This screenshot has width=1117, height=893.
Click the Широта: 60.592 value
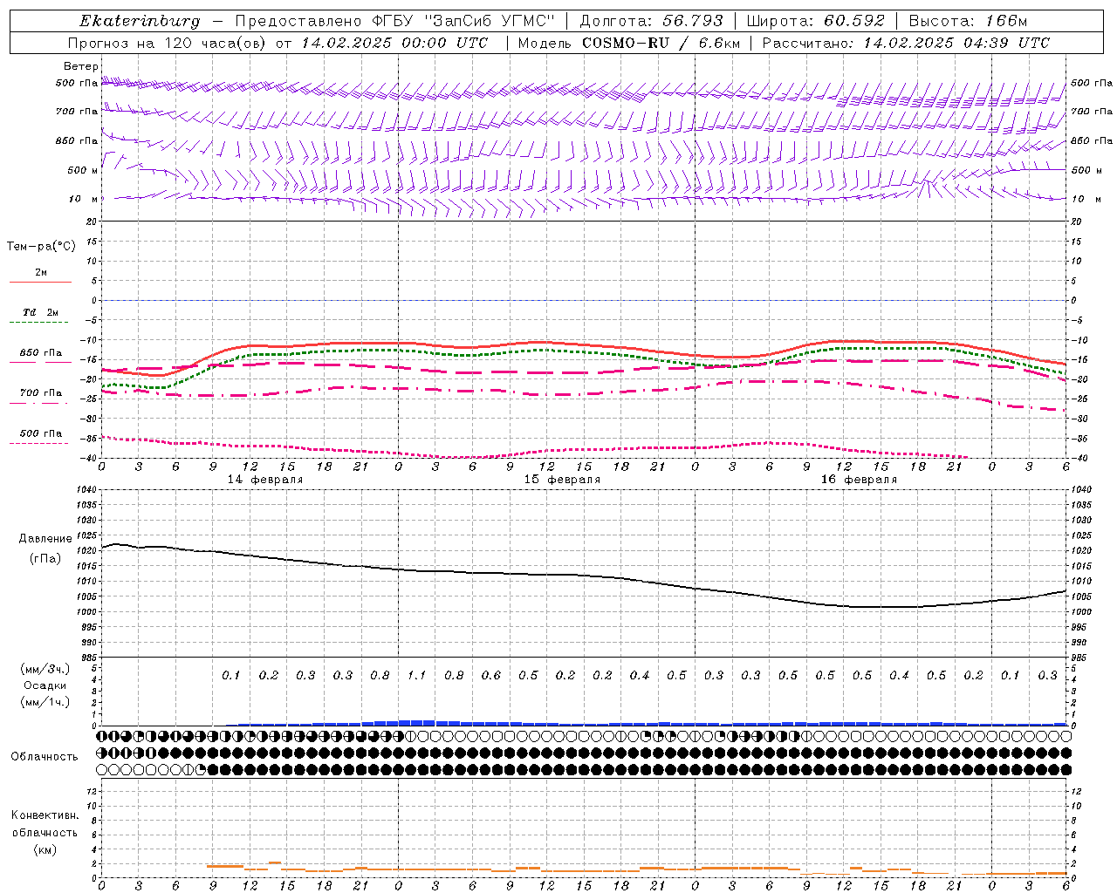pos(816,21)
